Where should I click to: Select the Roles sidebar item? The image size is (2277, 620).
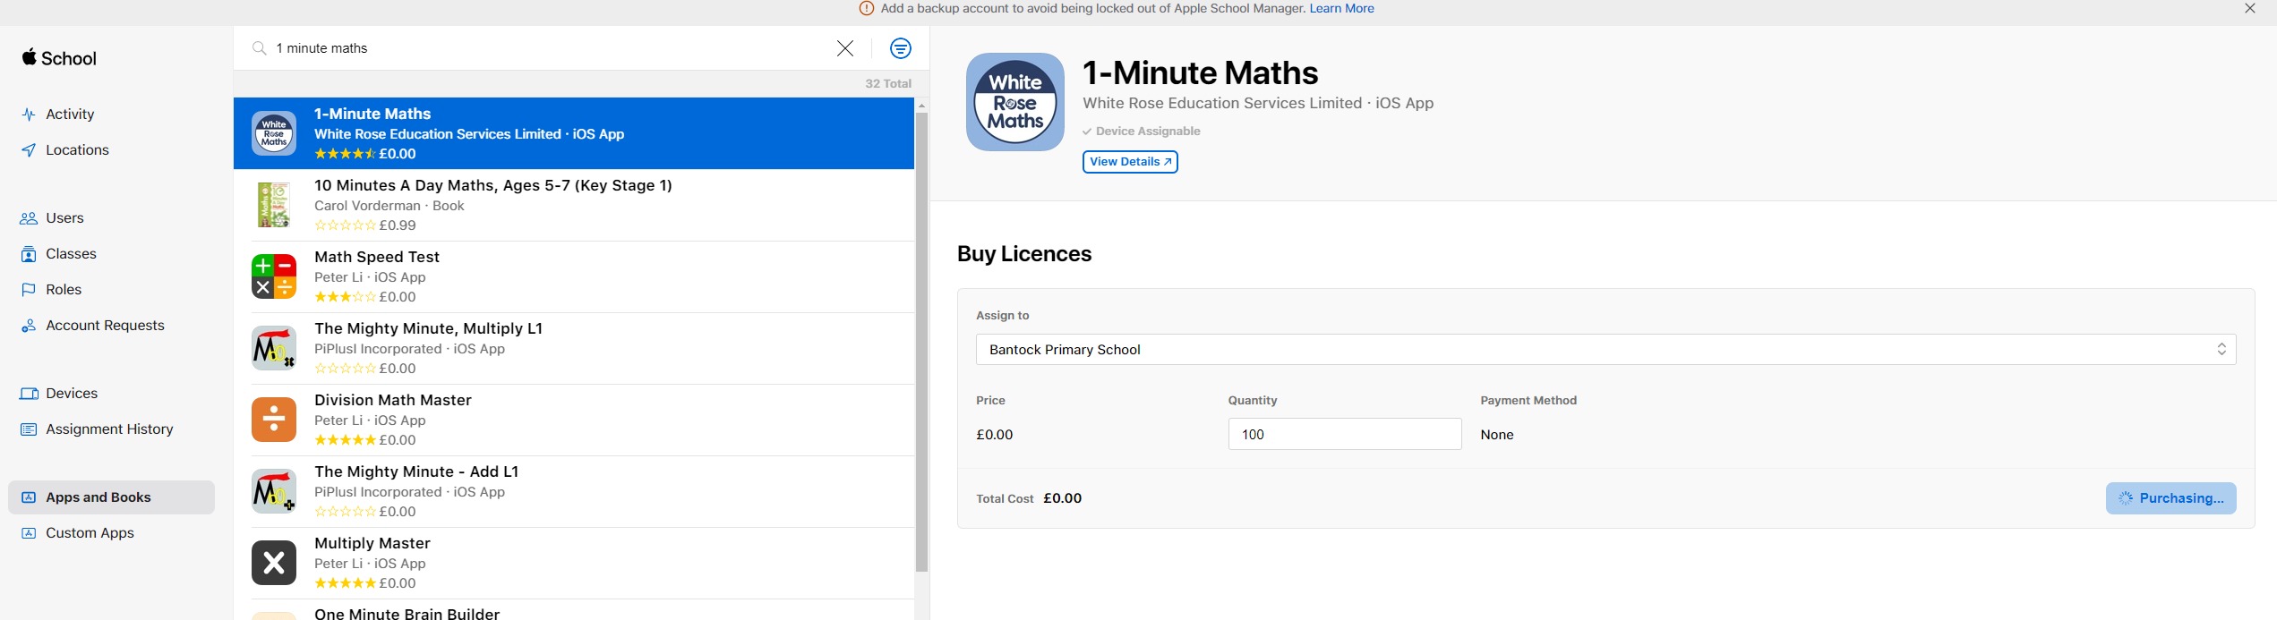(x=64, y=290)
